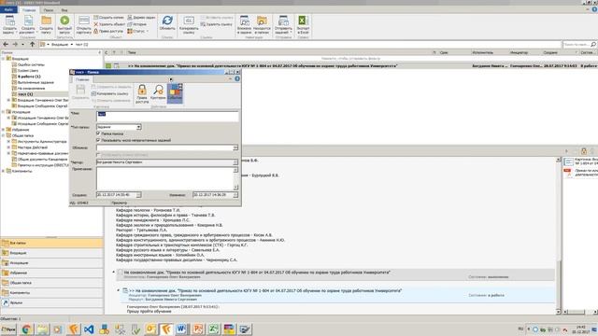The height and width of the screenshot is (336, 598).
Task: Select Инструменты Администратора folder in tree
Action: coord(42,141)
